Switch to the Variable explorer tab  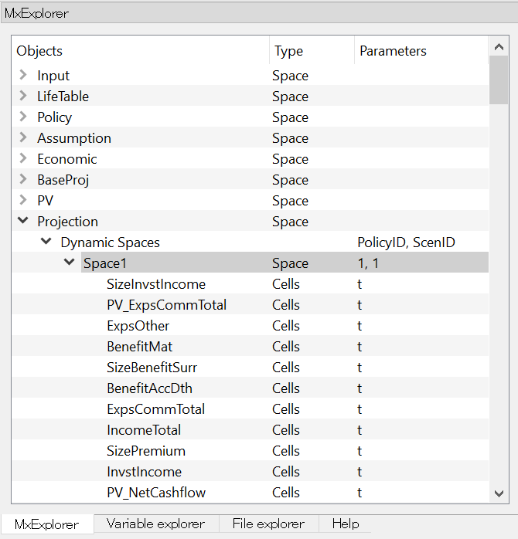(x=156, y=524)
